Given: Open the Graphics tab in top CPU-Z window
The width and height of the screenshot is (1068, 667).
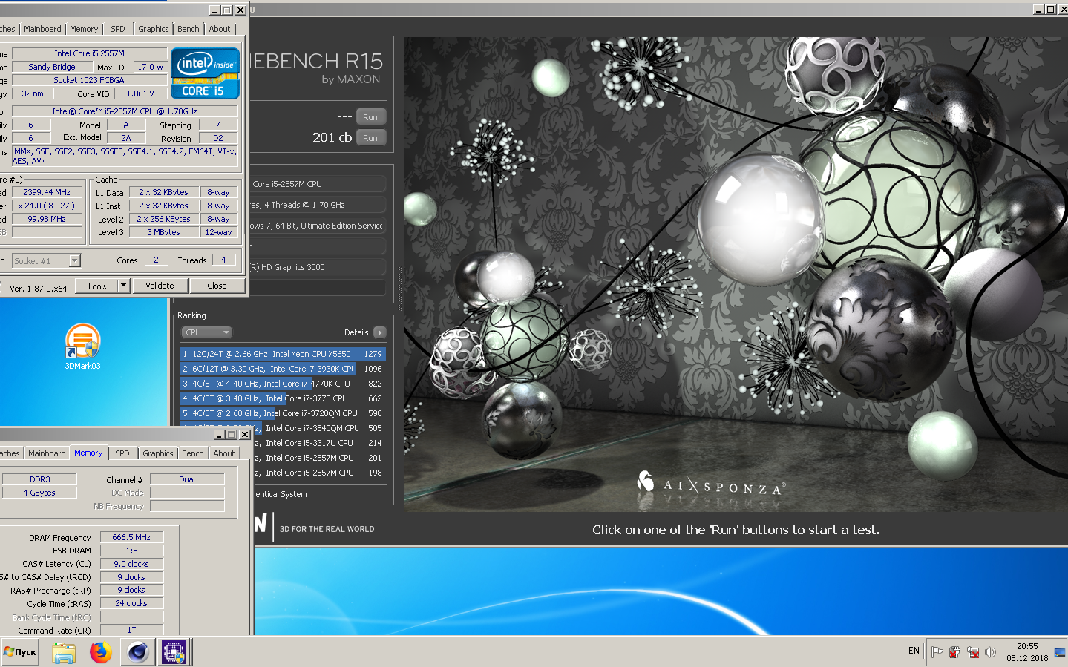Looking at the screenshot, I should click(154, 29).
